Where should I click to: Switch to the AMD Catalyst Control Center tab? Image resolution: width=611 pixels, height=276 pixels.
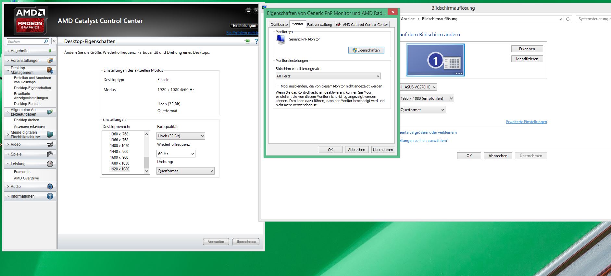pos(362,25)
